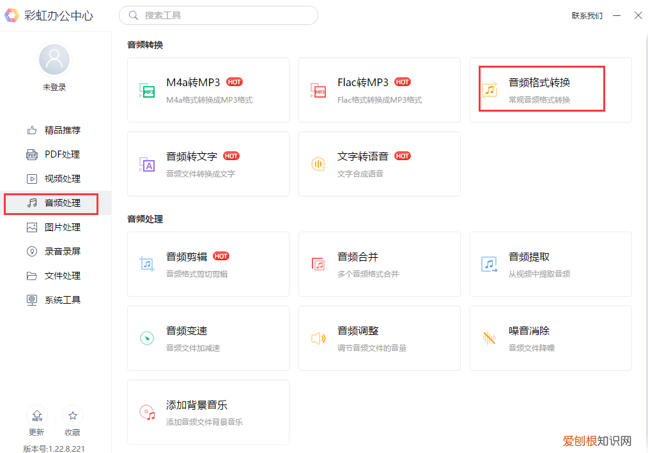Launch the 文字转语音 tool
The height and width of the screenshot is (453, 648).
(x=379, y=163)
